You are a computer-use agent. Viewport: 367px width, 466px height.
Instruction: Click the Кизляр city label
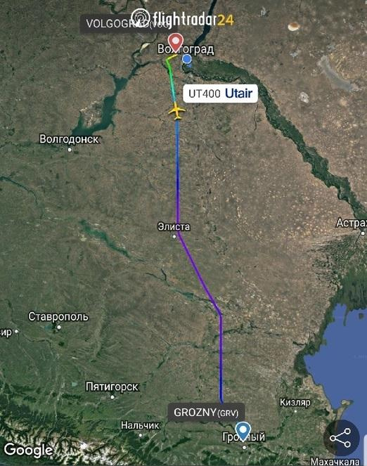[x=295, y=403]
